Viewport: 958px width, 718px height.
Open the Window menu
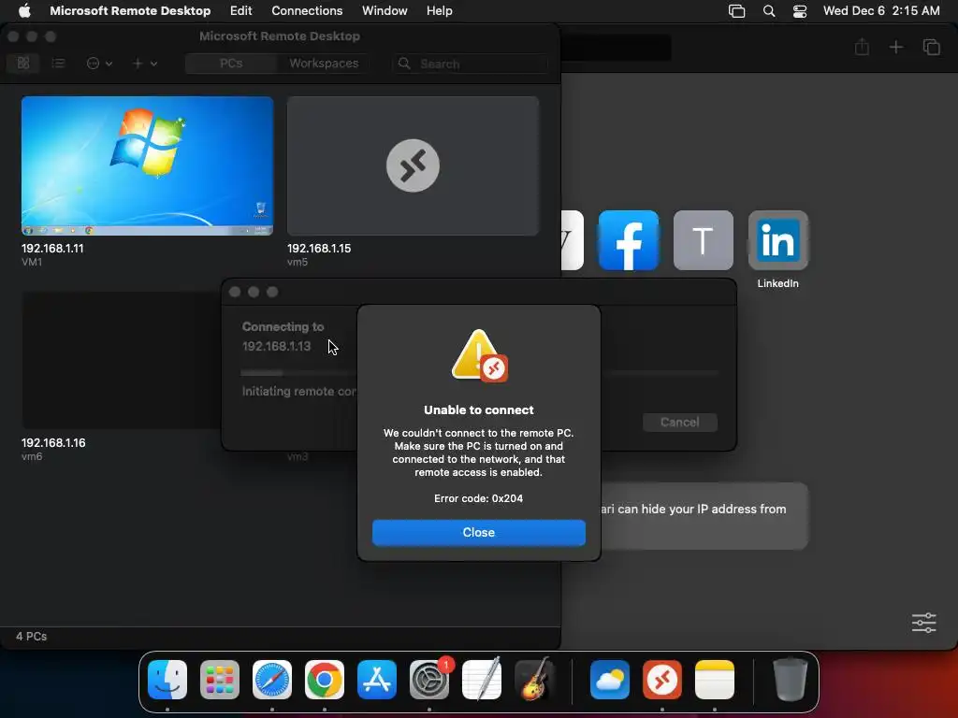[385, 10]
